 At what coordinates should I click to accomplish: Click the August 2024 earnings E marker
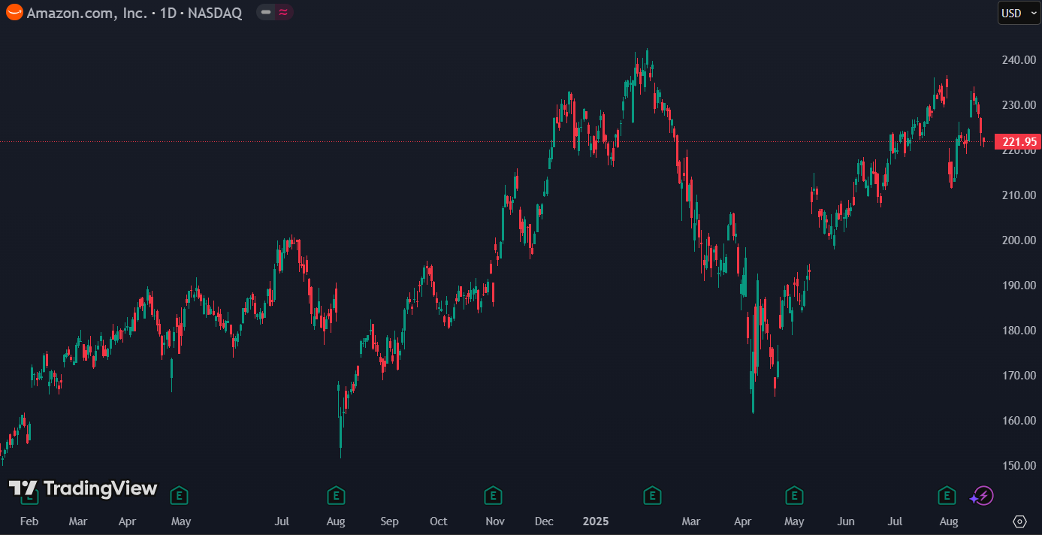(336, 496)
